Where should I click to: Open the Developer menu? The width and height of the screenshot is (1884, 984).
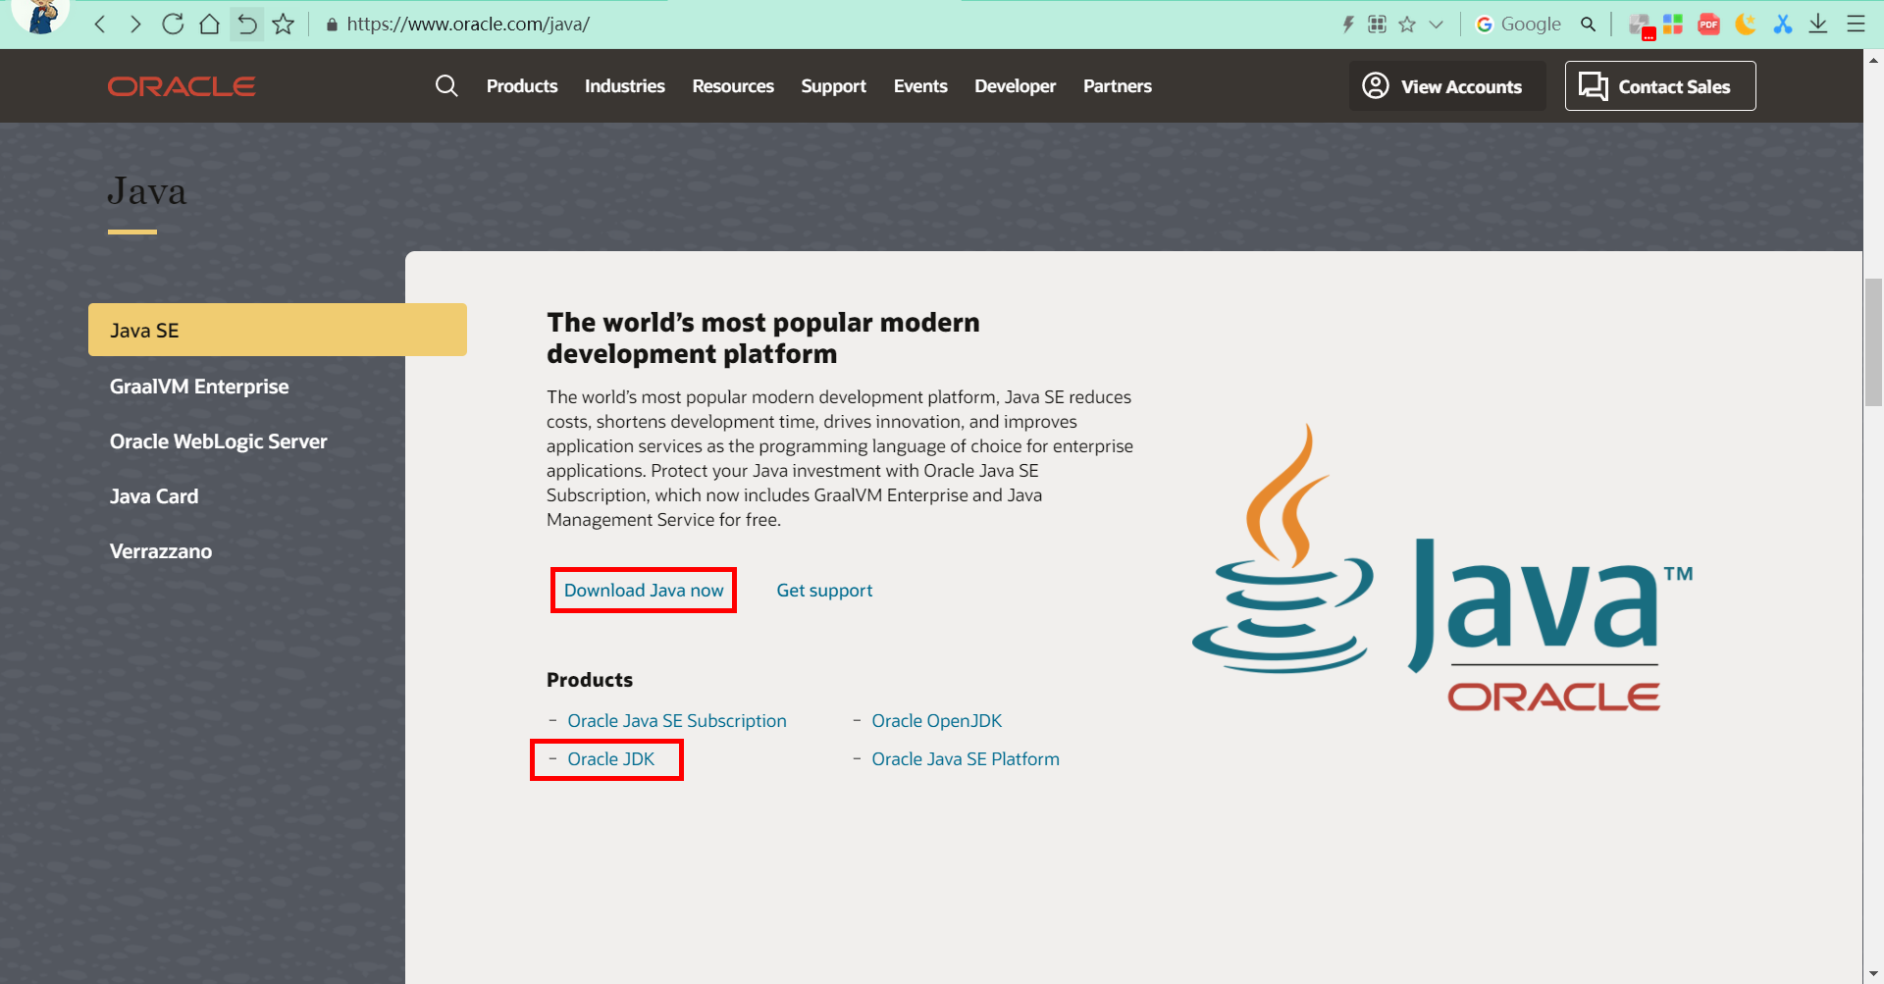(1016, 86)
